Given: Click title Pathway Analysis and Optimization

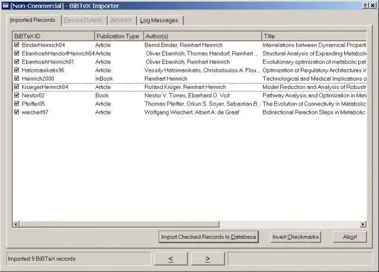Looking at the screenshot, I should (x=314, y=95).
